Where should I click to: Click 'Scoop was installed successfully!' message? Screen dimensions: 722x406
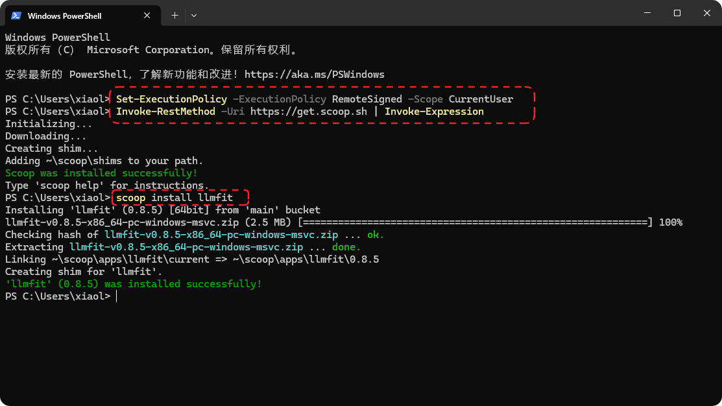pyautogui.click(x=101, y=173)
